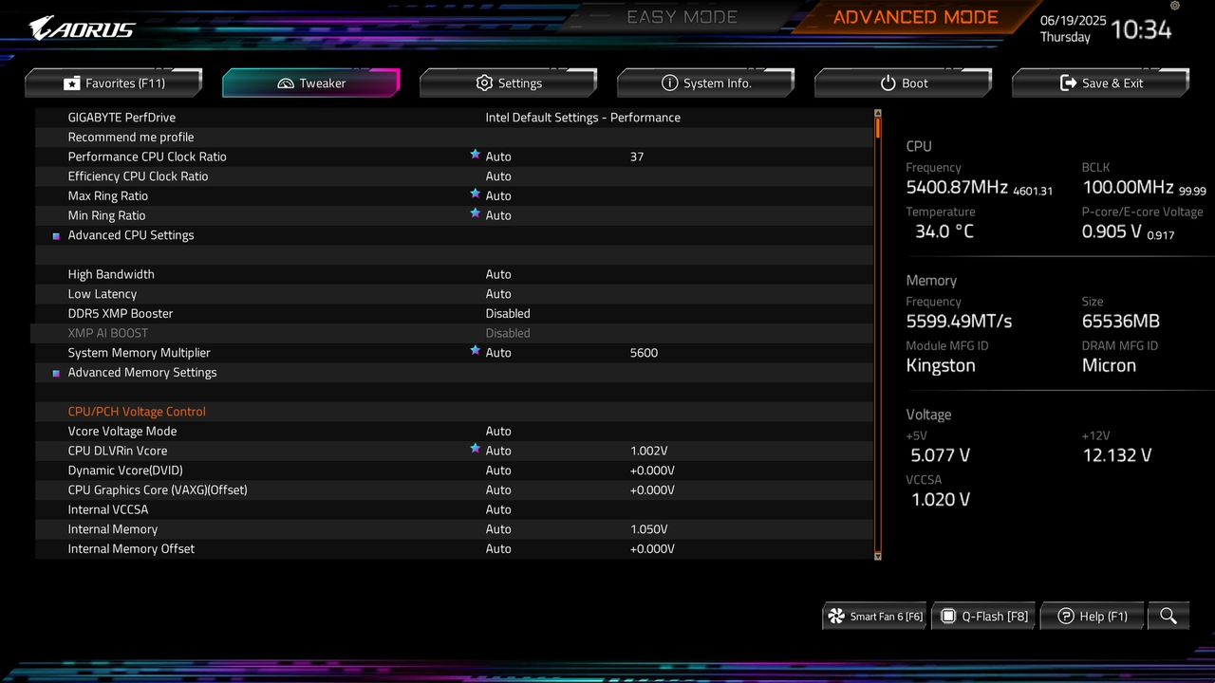Select CPU DLVRin Vcore Auto value

tap(498, 451)
